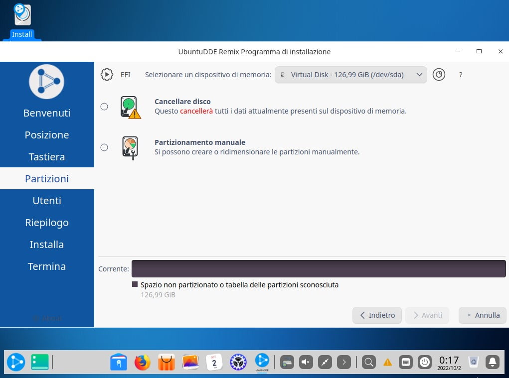509x378 pixels.
Task: Launch Firefox from the dock
Action: click(143, 362)
